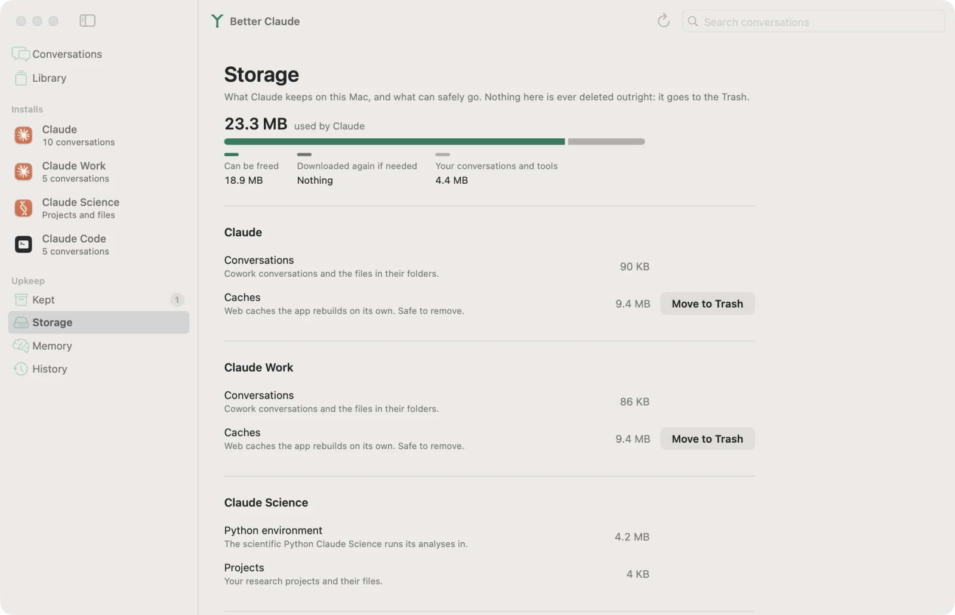Click the Better Claude logo icon
The height and width of the screenshot is (615, 955).
[217, 21]
